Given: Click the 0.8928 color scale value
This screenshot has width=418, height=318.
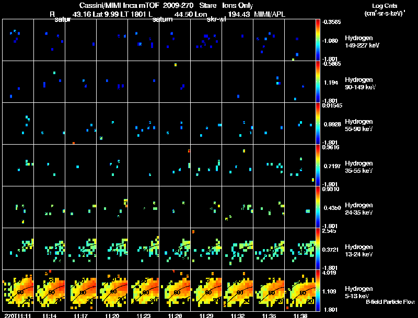Looking at the screenshot, I should click(x=332, y=124).
